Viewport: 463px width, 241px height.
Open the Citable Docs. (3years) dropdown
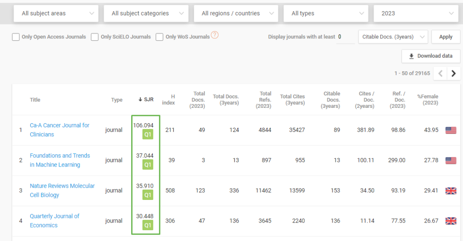coord(393,37)
